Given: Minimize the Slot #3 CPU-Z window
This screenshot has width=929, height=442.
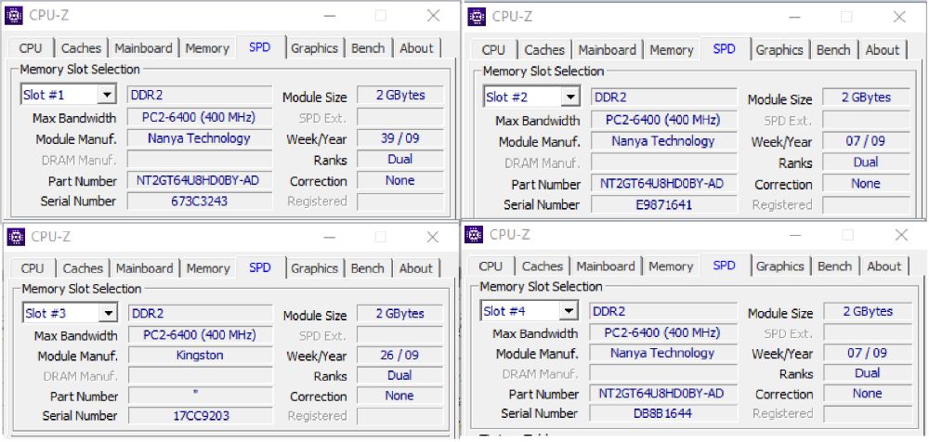Looking at the screenshot, I should click(x=330, y=238).
